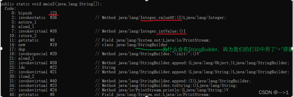Click the main3 method signature line
Image resolution: width=293 pixels, height=97 pixels.
(51, 4)
